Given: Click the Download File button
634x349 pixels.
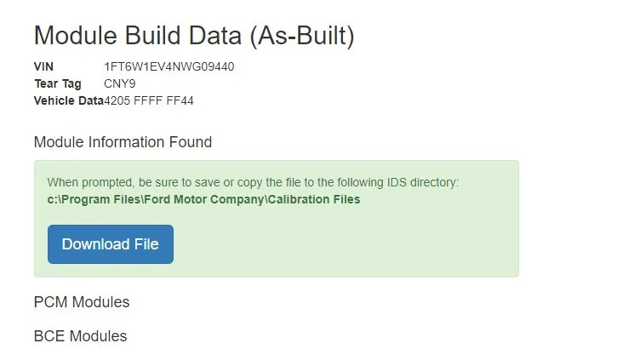Looking at the screenshot, I should pyautogui.click(x=110, y=244).
